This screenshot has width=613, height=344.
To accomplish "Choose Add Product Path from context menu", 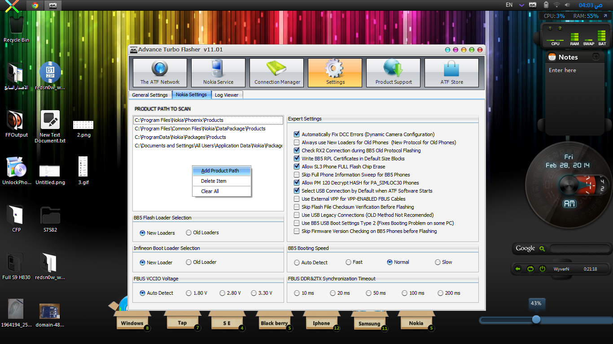I will [222, 171].
